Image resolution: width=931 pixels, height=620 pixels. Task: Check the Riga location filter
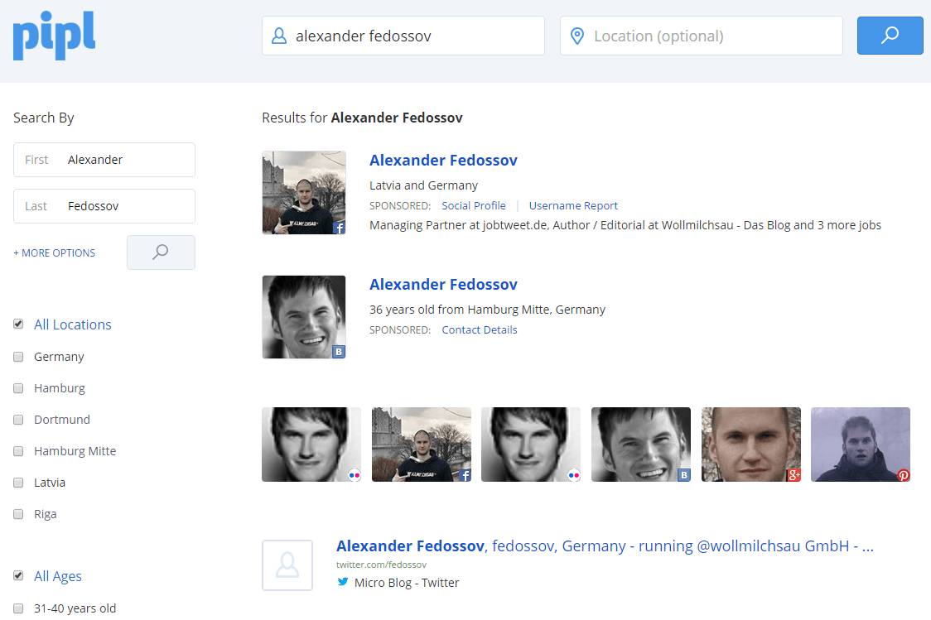18,514
